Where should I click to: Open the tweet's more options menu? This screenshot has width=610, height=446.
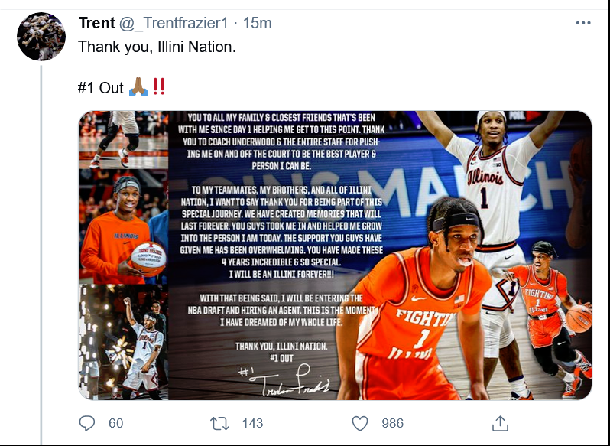click(583, 24)
